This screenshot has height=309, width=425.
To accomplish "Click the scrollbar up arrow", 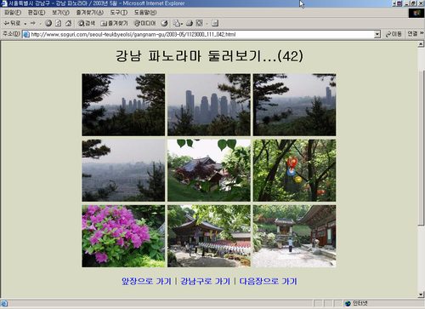I will [x=421, y=44].
